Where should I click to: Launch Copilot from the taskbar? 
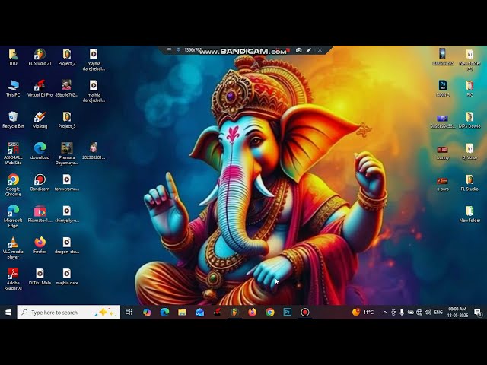point(147,313)
